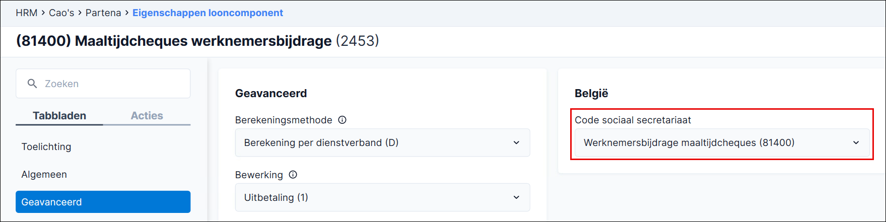The height and width of the screenshot is (222, 886).
Task: Click the info icon beside Bewerking
Action: click(293, 175)
